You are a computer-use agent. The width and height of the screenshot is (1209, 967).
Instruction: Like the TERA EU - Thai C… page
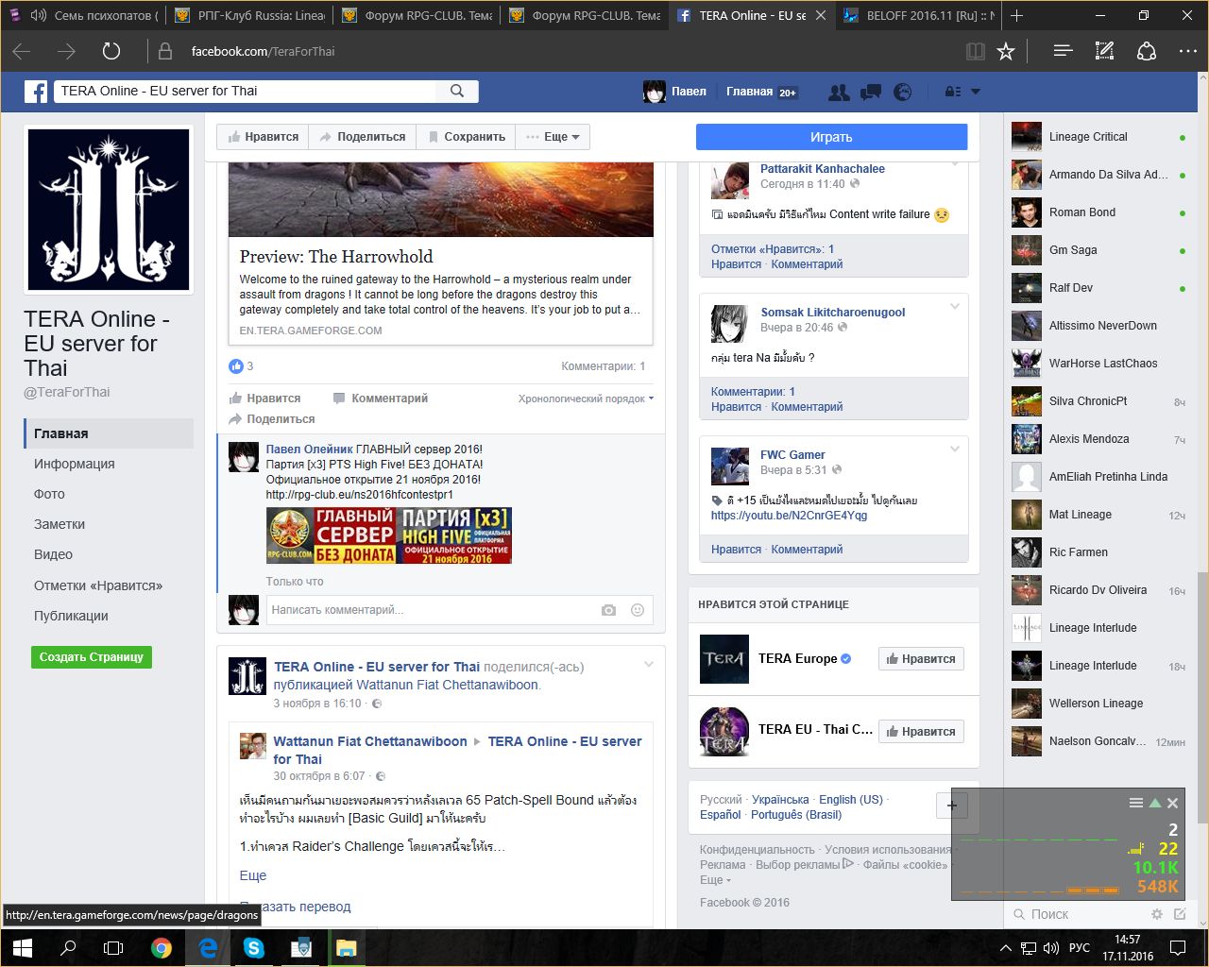[921, 732]
